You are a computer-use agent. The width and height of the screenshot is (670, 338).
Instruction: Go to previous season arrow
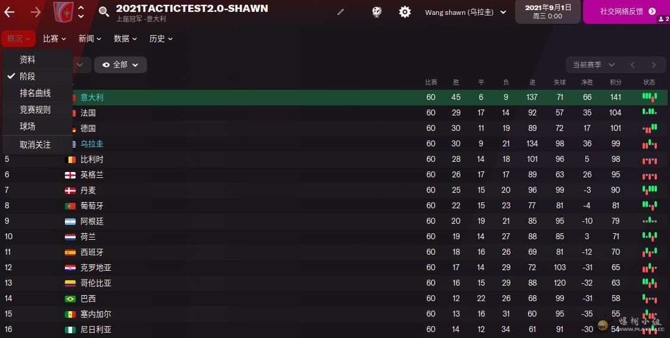pos(632,65)
